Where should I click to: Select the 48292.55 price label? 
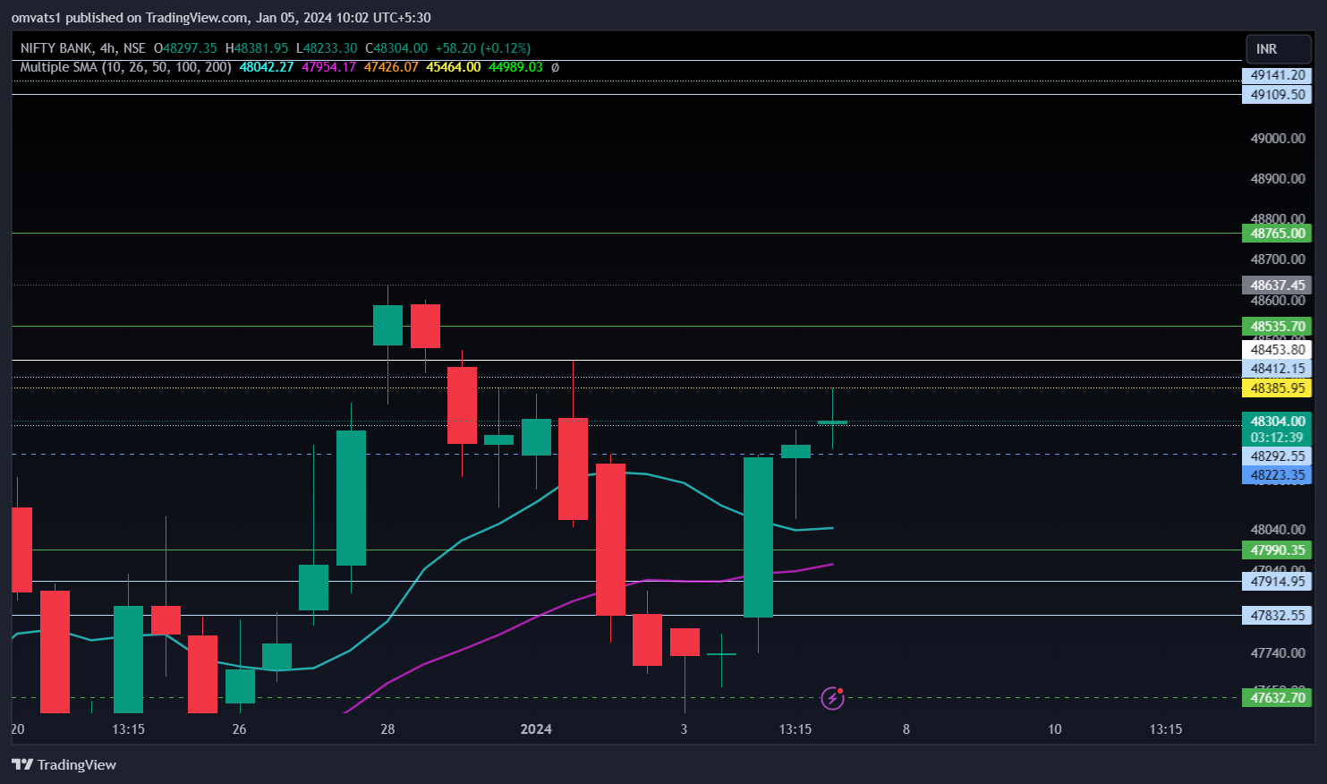click(1277, 456)
